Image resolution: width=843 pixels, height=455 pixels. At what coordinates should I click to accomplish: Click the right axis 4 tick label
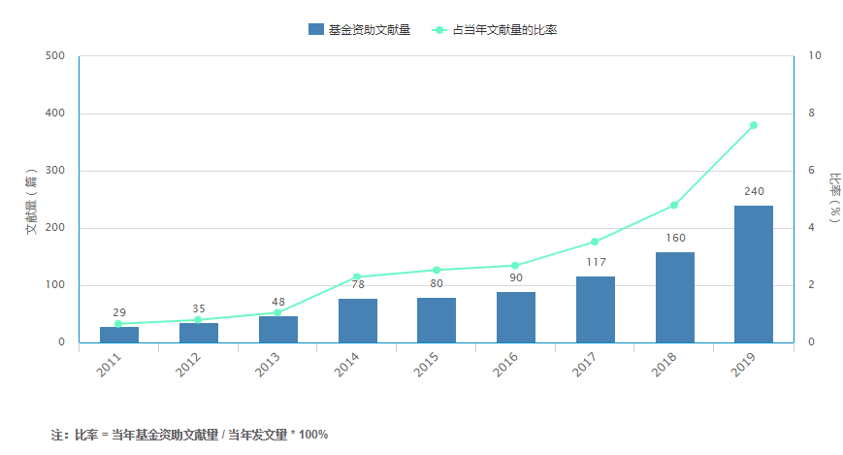pos(811,227)
